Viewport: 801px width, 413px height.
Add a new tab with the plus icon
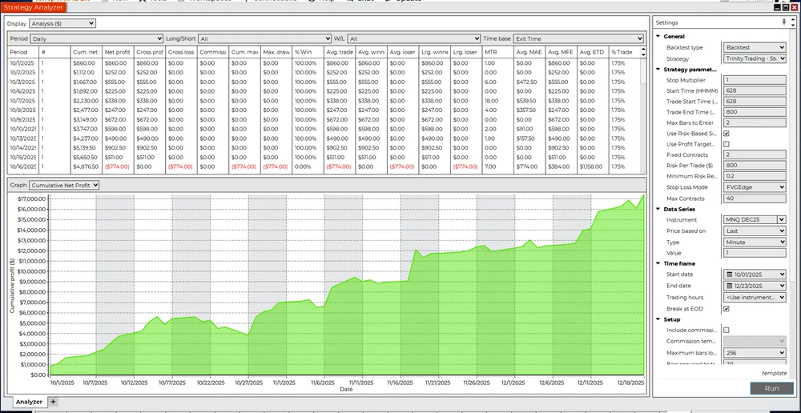[x=53, y=402]
